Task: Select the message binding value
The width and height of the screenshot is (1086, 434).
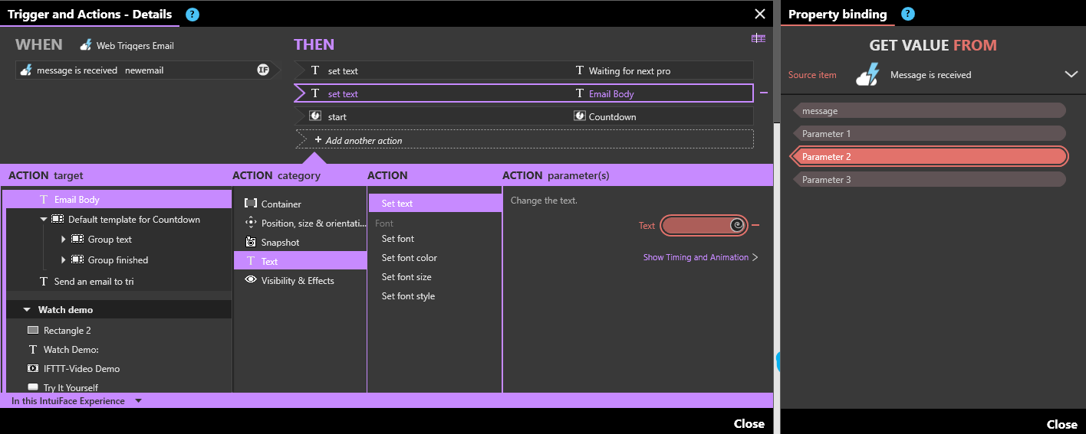Action: [x=930, y=111]
